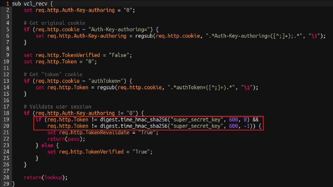
Task: Click the "else" keyword on line 23
Action: point(47,145)
